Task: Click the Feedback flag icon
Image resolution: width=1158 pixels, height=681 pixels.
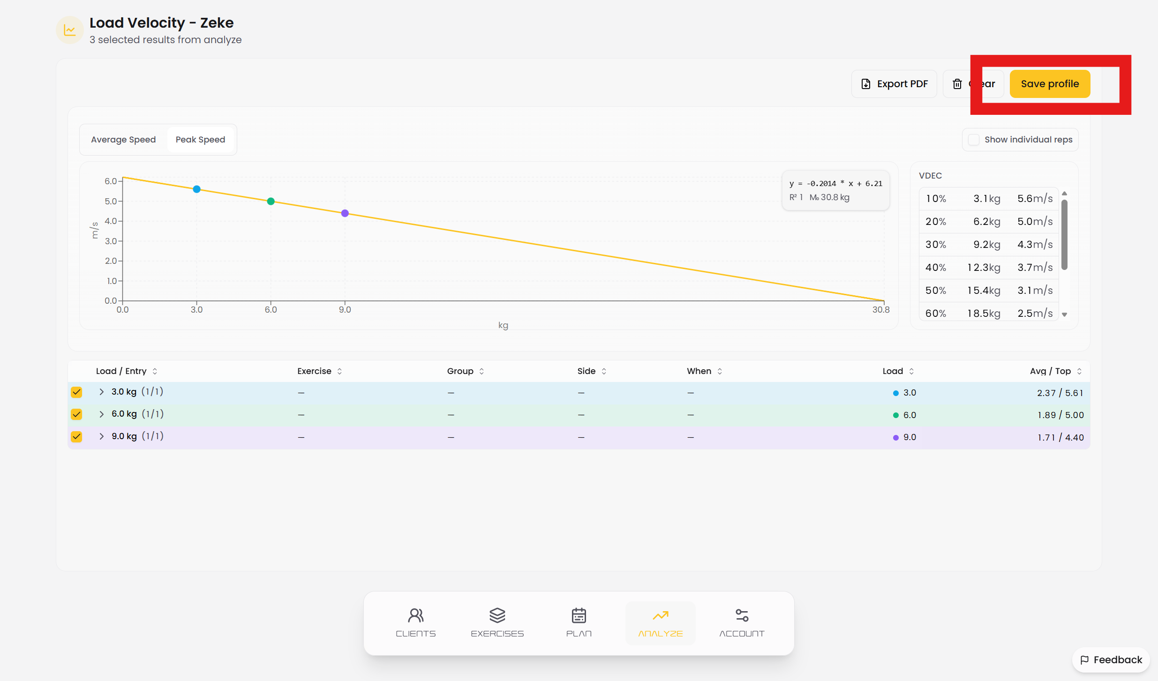Action: pos(1084,660)
